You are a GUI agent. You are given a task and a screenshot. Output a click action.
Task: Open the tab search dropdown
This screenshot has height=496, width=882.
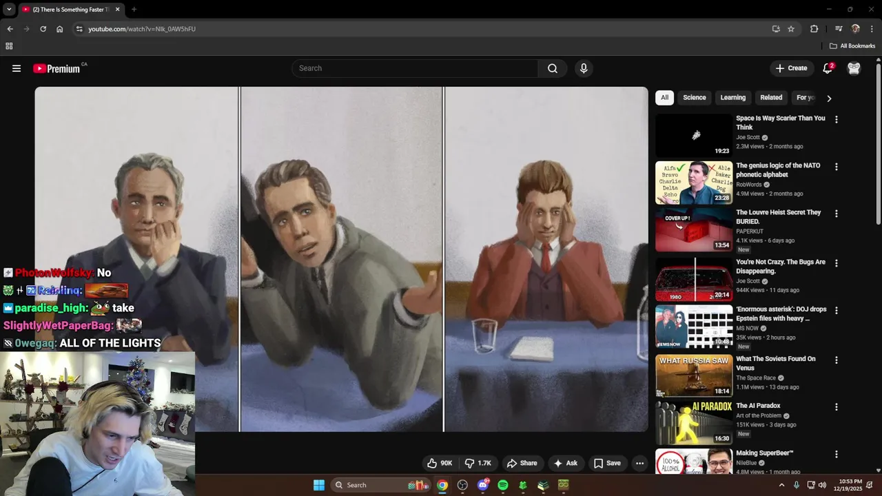(9, 10)
